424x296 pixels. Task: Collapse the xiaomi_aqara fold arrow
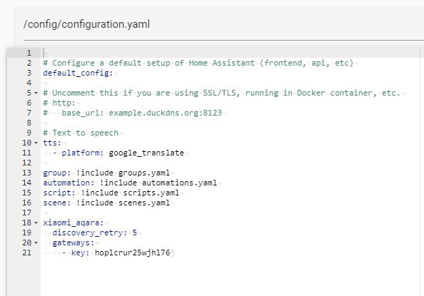[x=36, y=223]
